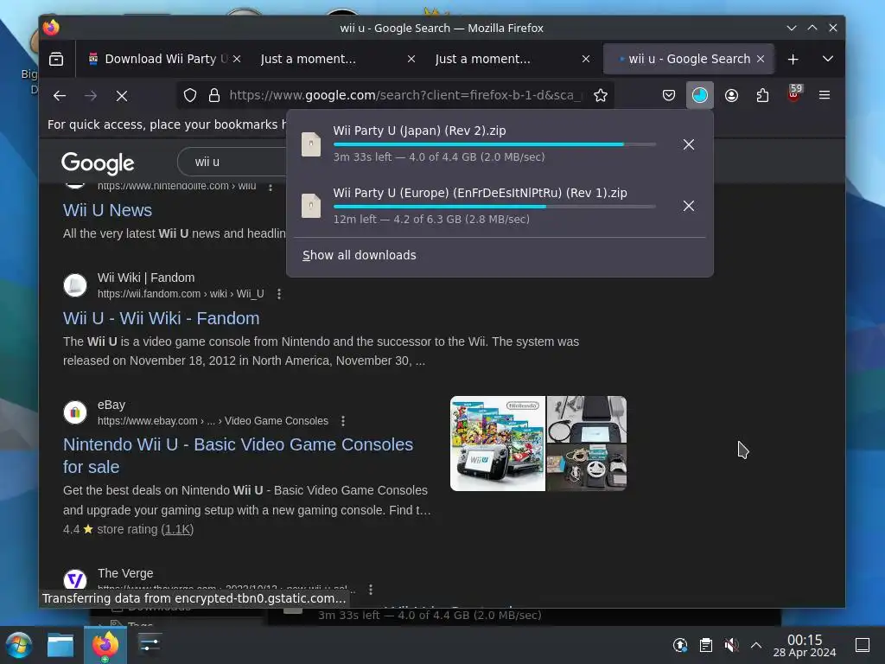The height and width of the screenshot is (664, 885).
Task: Open the Save to Pocket icon
Action: pos(669,95)
